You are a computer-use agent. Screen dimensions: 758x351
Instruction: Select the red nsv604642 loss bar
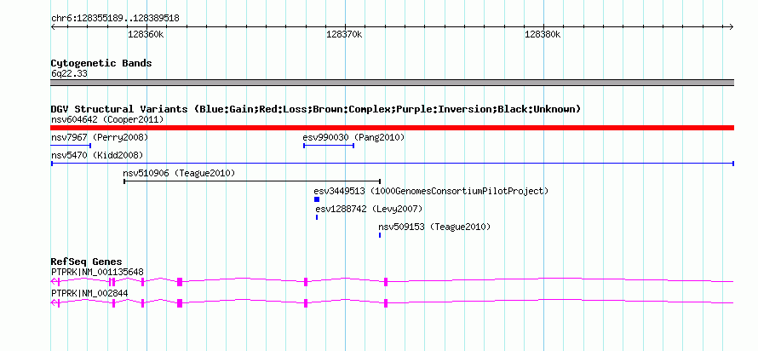[392, 128]
